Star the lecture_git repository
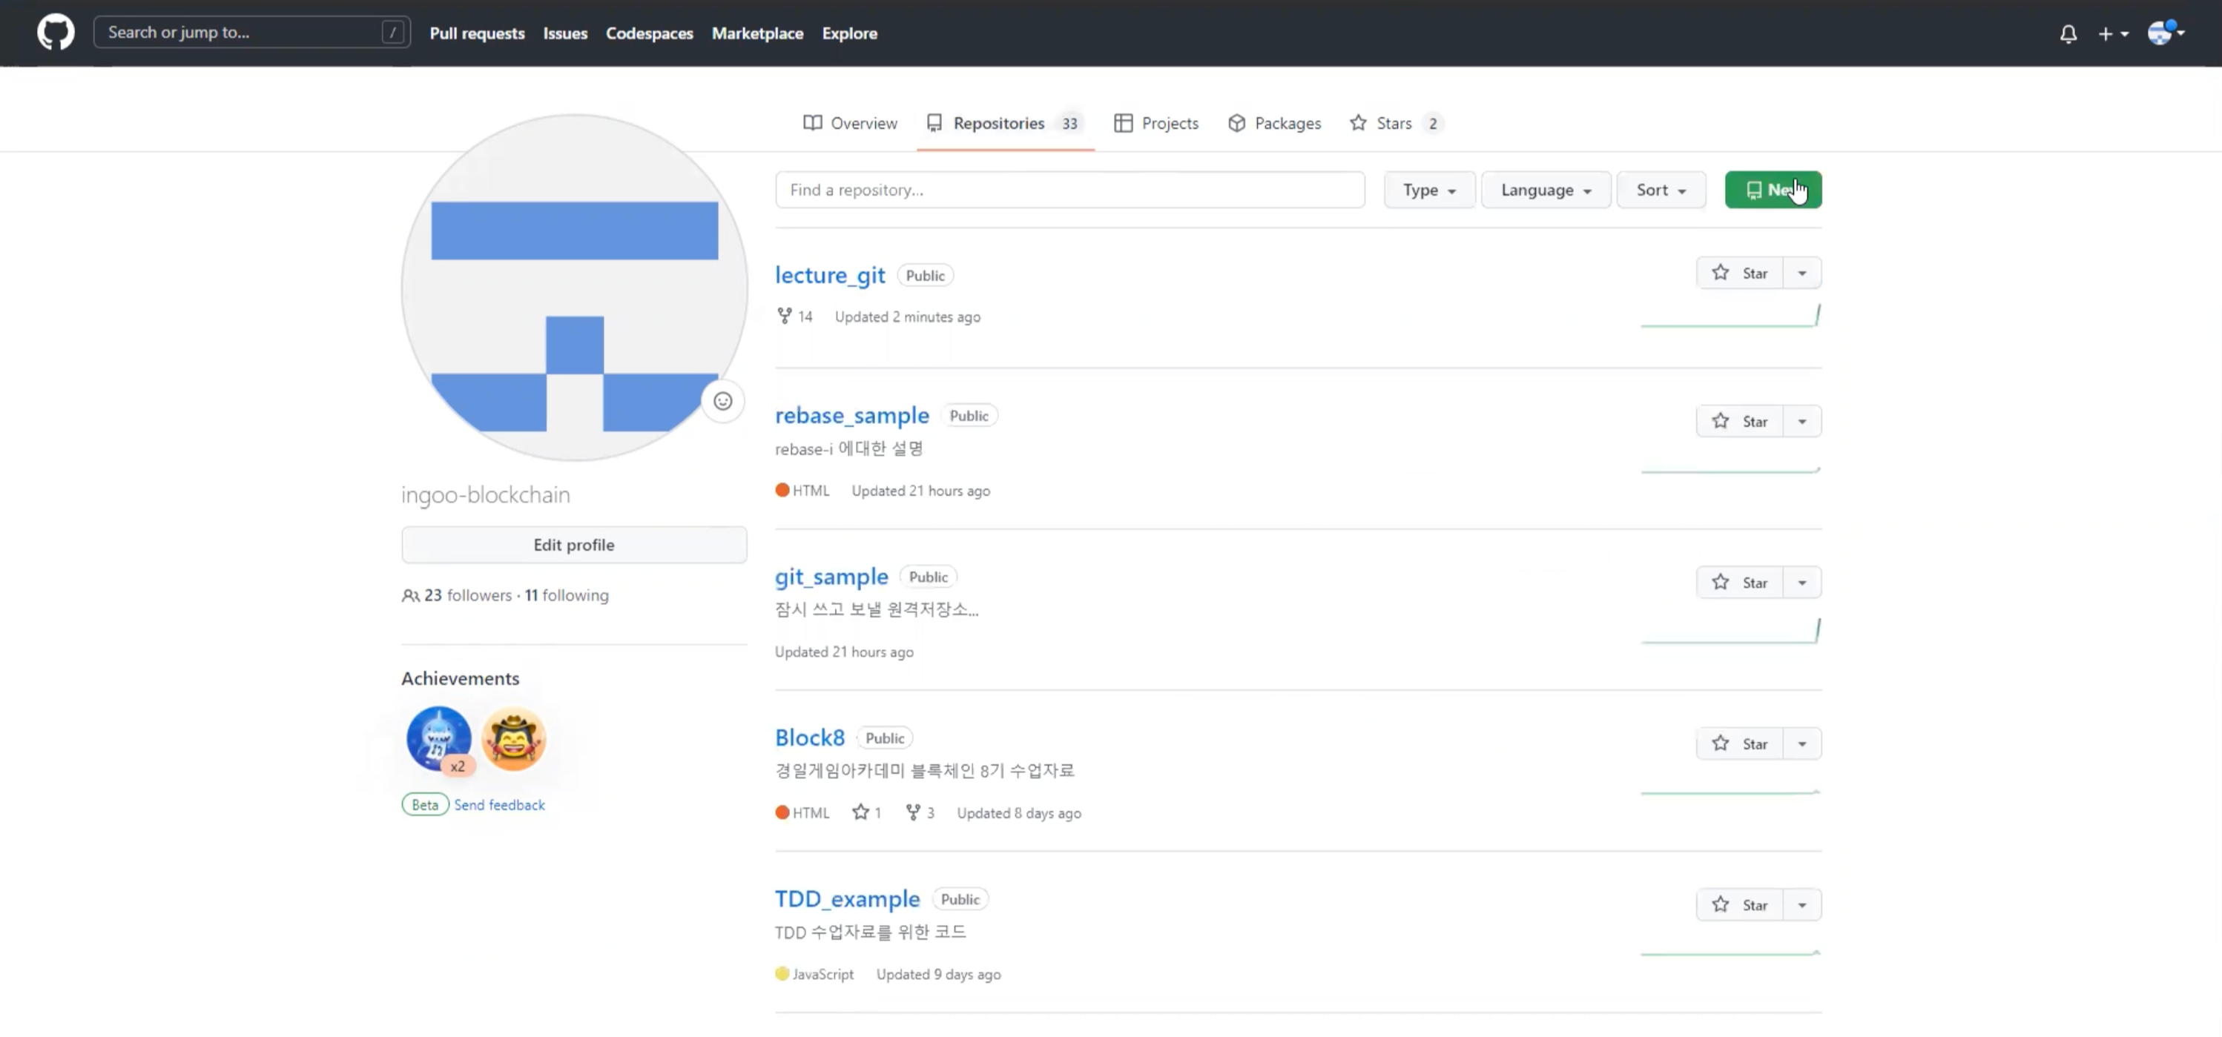2222x1037 pixels. click(1739, 274)
